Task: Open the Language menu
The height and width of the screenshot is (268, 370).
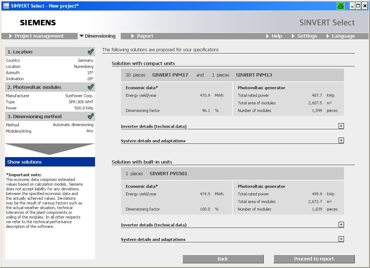Action: pyautogui.click(x=341, y=36)
